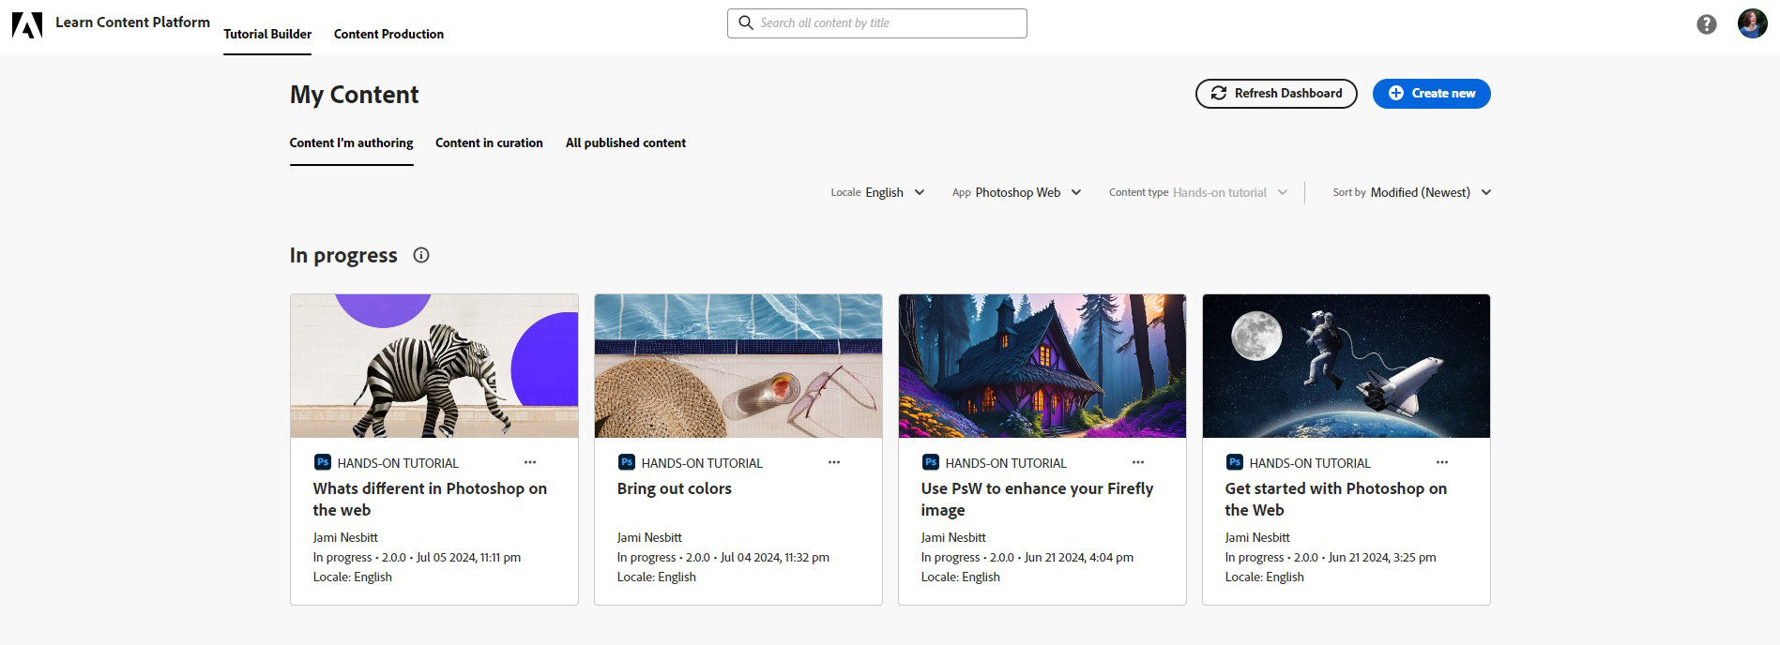Click the search magnifier icon

coord(746,22)
